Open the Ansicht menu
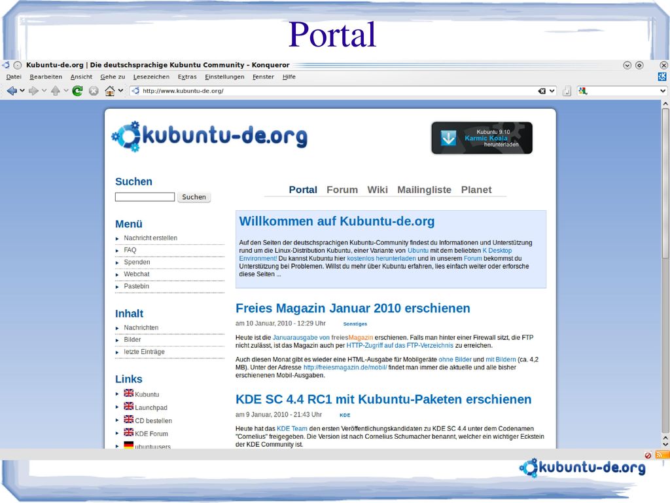This screenshot has height=503, width=670. pyautogui.click(x=81, y=77)
